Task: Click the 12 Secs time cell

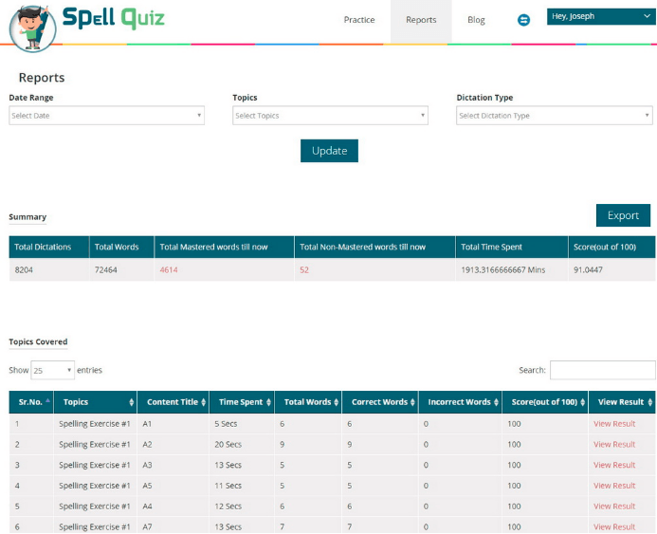Action: coord(228,506)
